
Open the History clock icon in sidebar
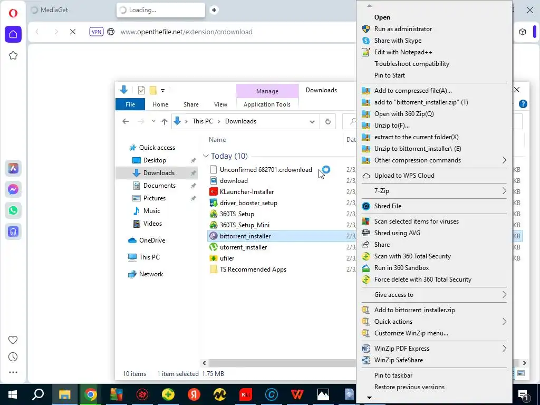tap(13, 357)
